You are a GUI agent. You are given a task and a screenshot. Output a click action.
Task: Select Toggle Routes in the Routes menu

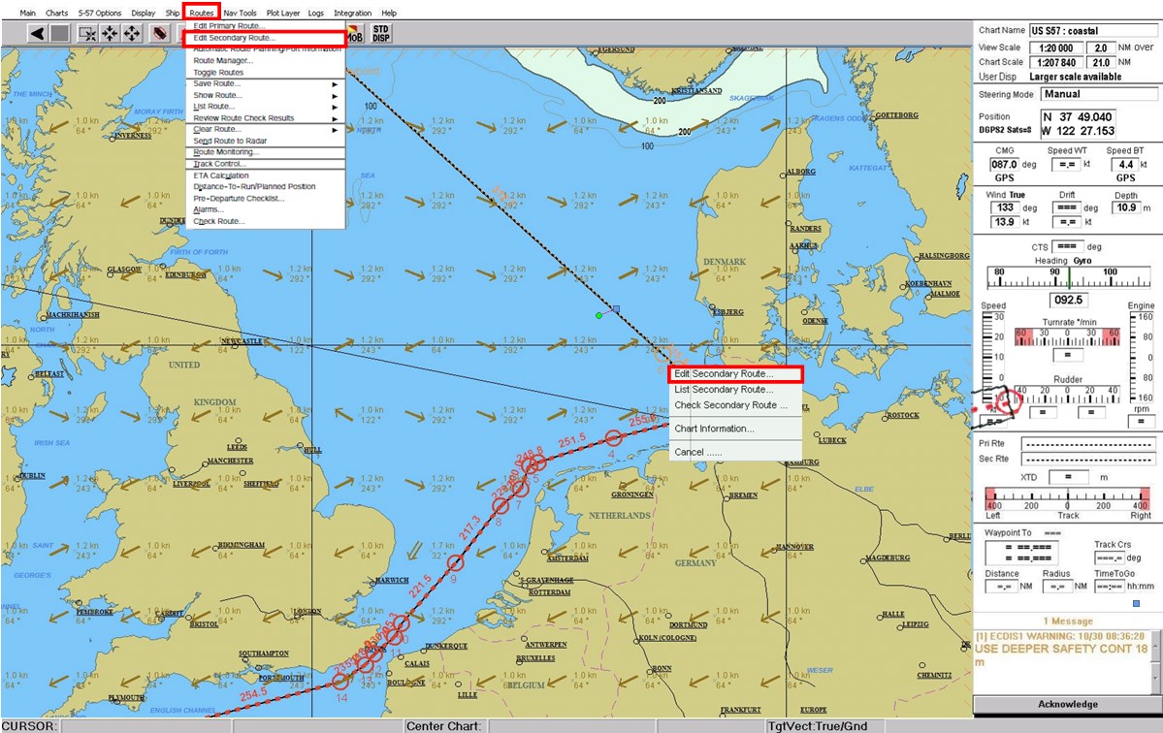pos(218,73)
